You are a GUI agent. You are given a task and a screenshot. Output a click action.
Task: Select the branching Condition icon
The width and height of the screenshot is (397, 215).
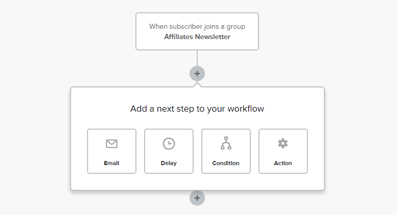coord(226,143)
